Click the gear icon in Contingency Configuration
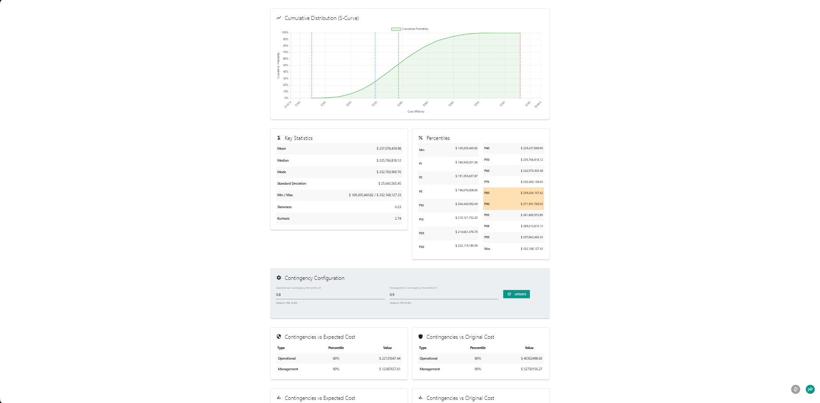 pos(279,278)
